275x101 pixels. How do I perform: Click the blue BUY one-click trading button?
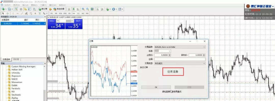[78, 21]
